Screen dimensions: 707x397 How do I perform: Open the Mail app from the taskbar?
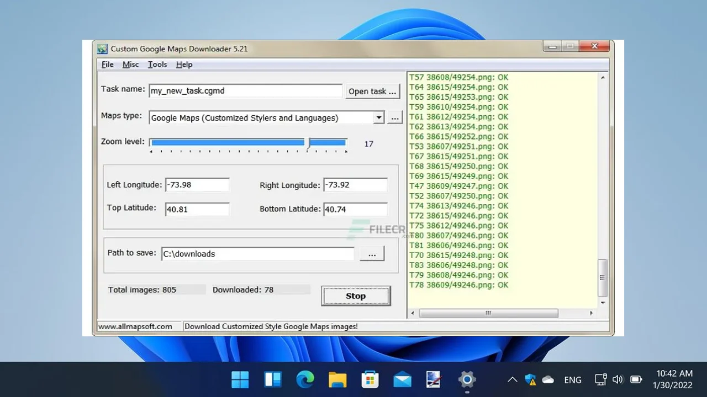(x=402, y=379)
